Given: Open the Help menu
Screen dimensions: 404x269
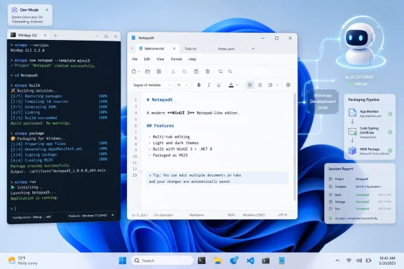Looking at the screenshot, I should (192, 60).
